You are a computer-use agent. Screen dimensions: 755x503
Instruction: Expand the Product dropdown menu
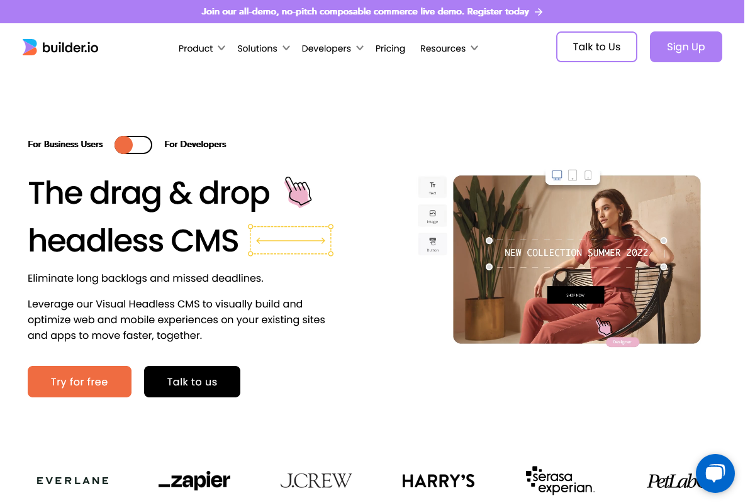[202, 48]
